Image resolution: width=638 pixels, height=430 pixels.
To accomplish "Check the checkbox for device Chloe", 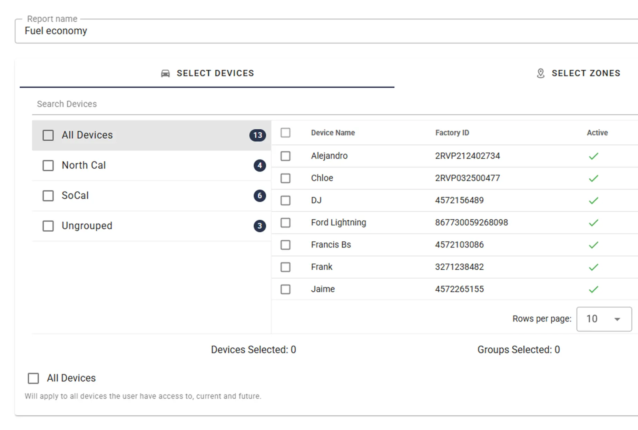I will [285, 178].
